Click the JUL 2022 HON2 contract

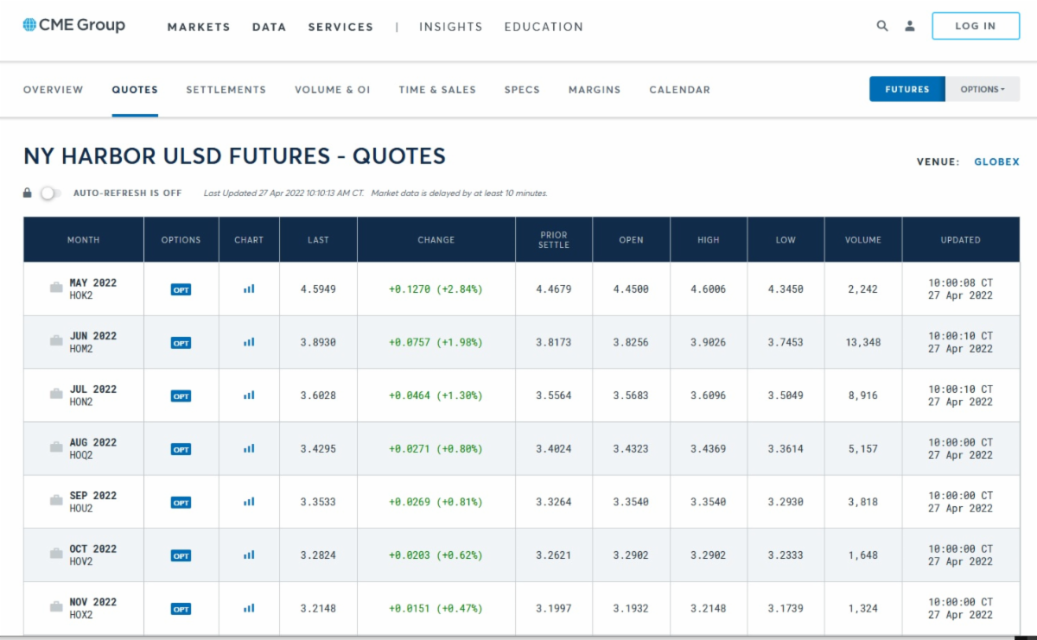[x=92, y=395]
